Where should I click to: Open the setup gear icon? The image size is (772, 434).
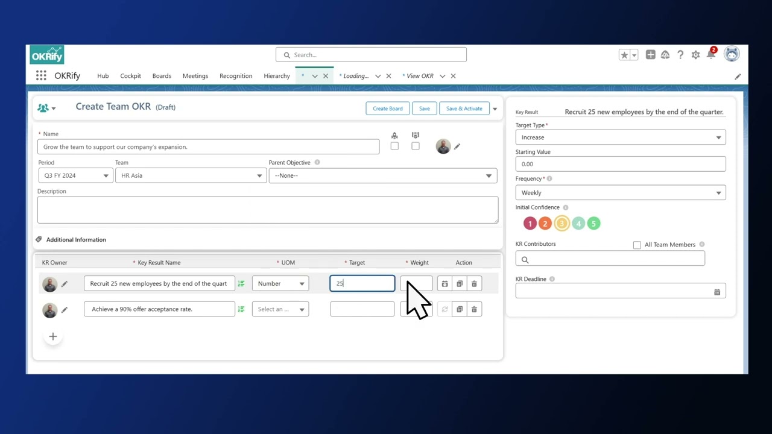695,55
